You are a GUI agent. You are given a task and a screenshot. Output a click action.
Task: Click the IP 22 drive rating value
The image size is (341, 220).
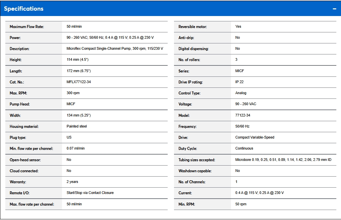click(239, 82)
